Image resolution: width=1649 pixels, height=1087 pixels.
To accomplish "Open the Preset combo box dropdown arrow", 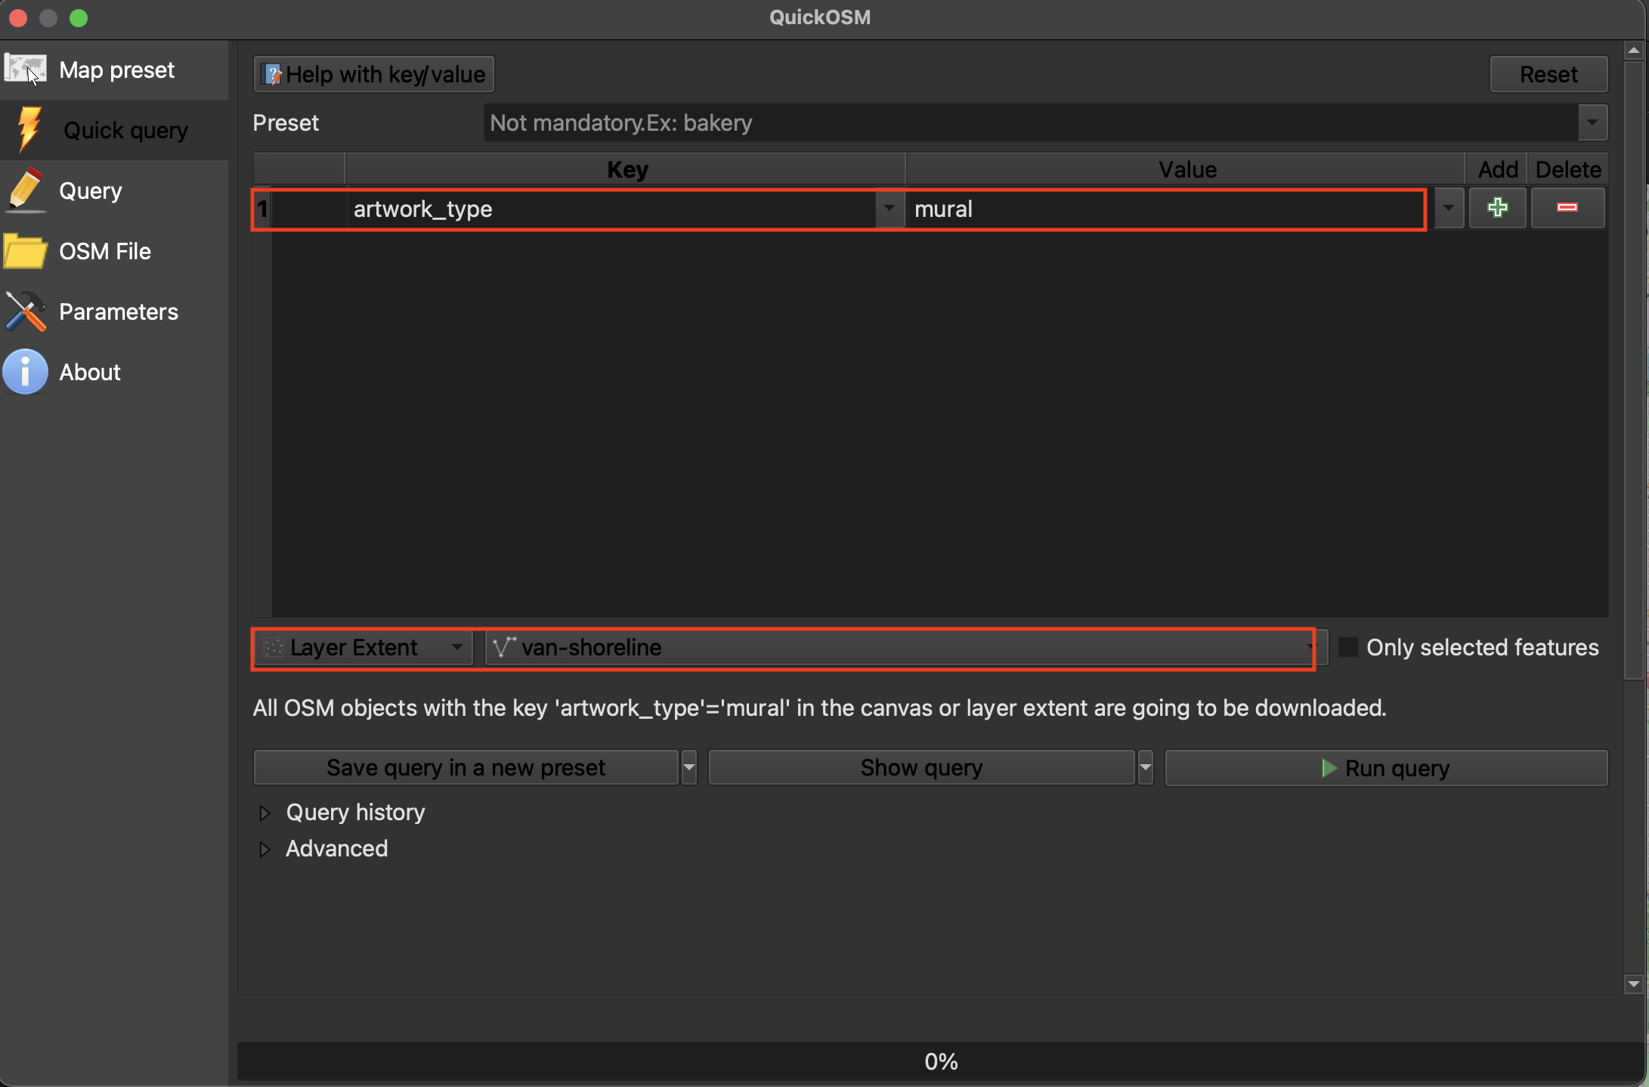I will click(1592, 122).
